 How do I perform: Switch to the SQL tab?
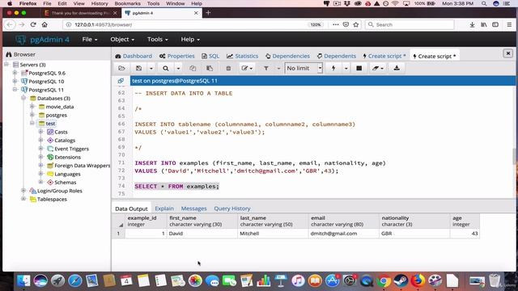[x=210, y=56]
